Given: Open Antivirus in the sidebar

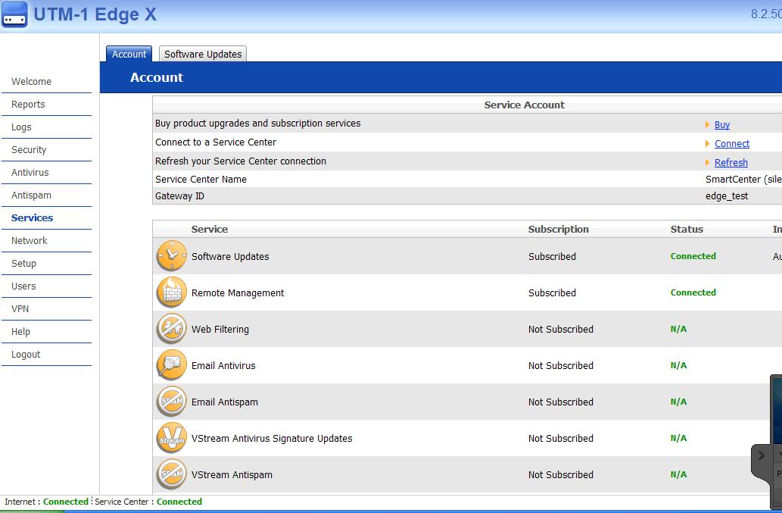Looking at the screenshot, I should pos(30,172).
